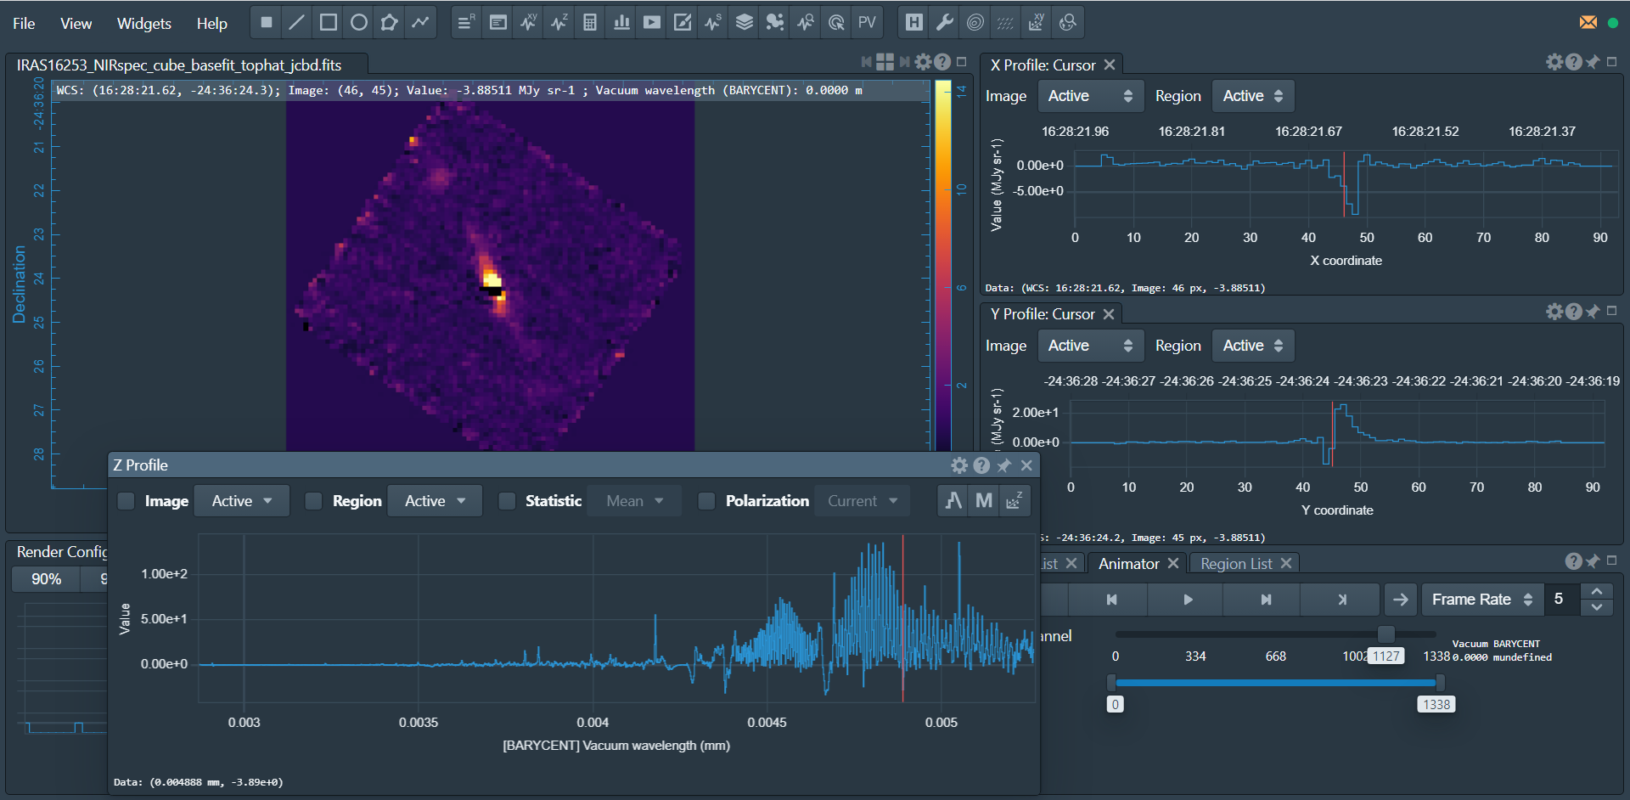This screenshot has height=800, width=1630.
Task: Open online catalog query dialog
Action: (1068, 23)
